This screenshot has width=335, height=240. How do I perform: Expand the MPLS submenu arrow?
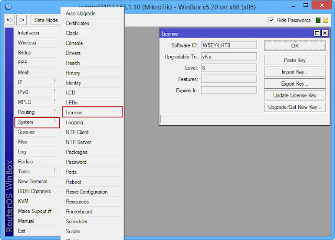[55, 102]
